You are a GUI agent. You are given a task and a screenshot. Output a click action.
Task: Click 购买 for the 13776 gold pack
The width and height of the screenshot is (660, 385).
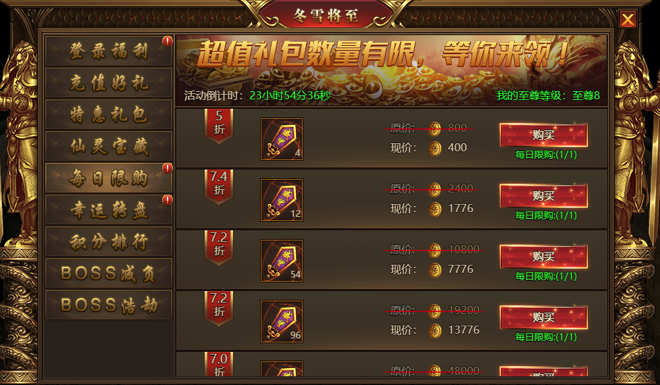coord(543,317)
